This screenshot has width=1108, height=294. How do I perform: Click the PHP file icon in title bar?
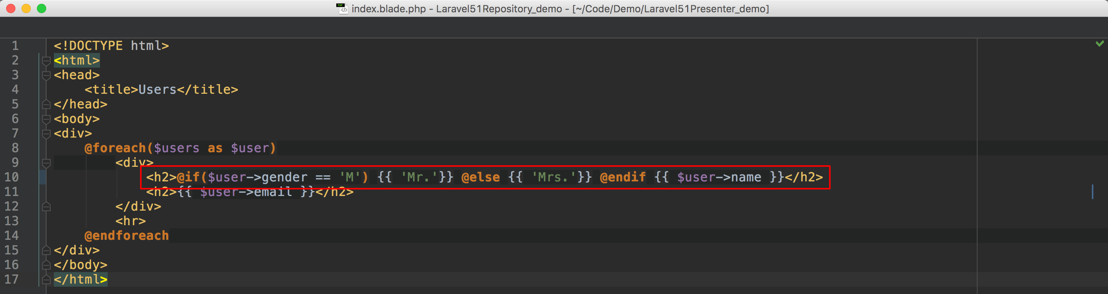coord(342,8)
